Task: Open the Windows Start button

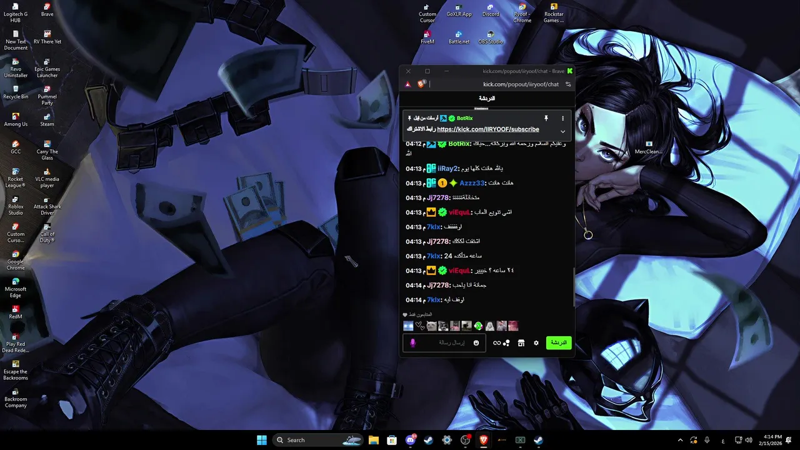Action: (x=261, y=440)
